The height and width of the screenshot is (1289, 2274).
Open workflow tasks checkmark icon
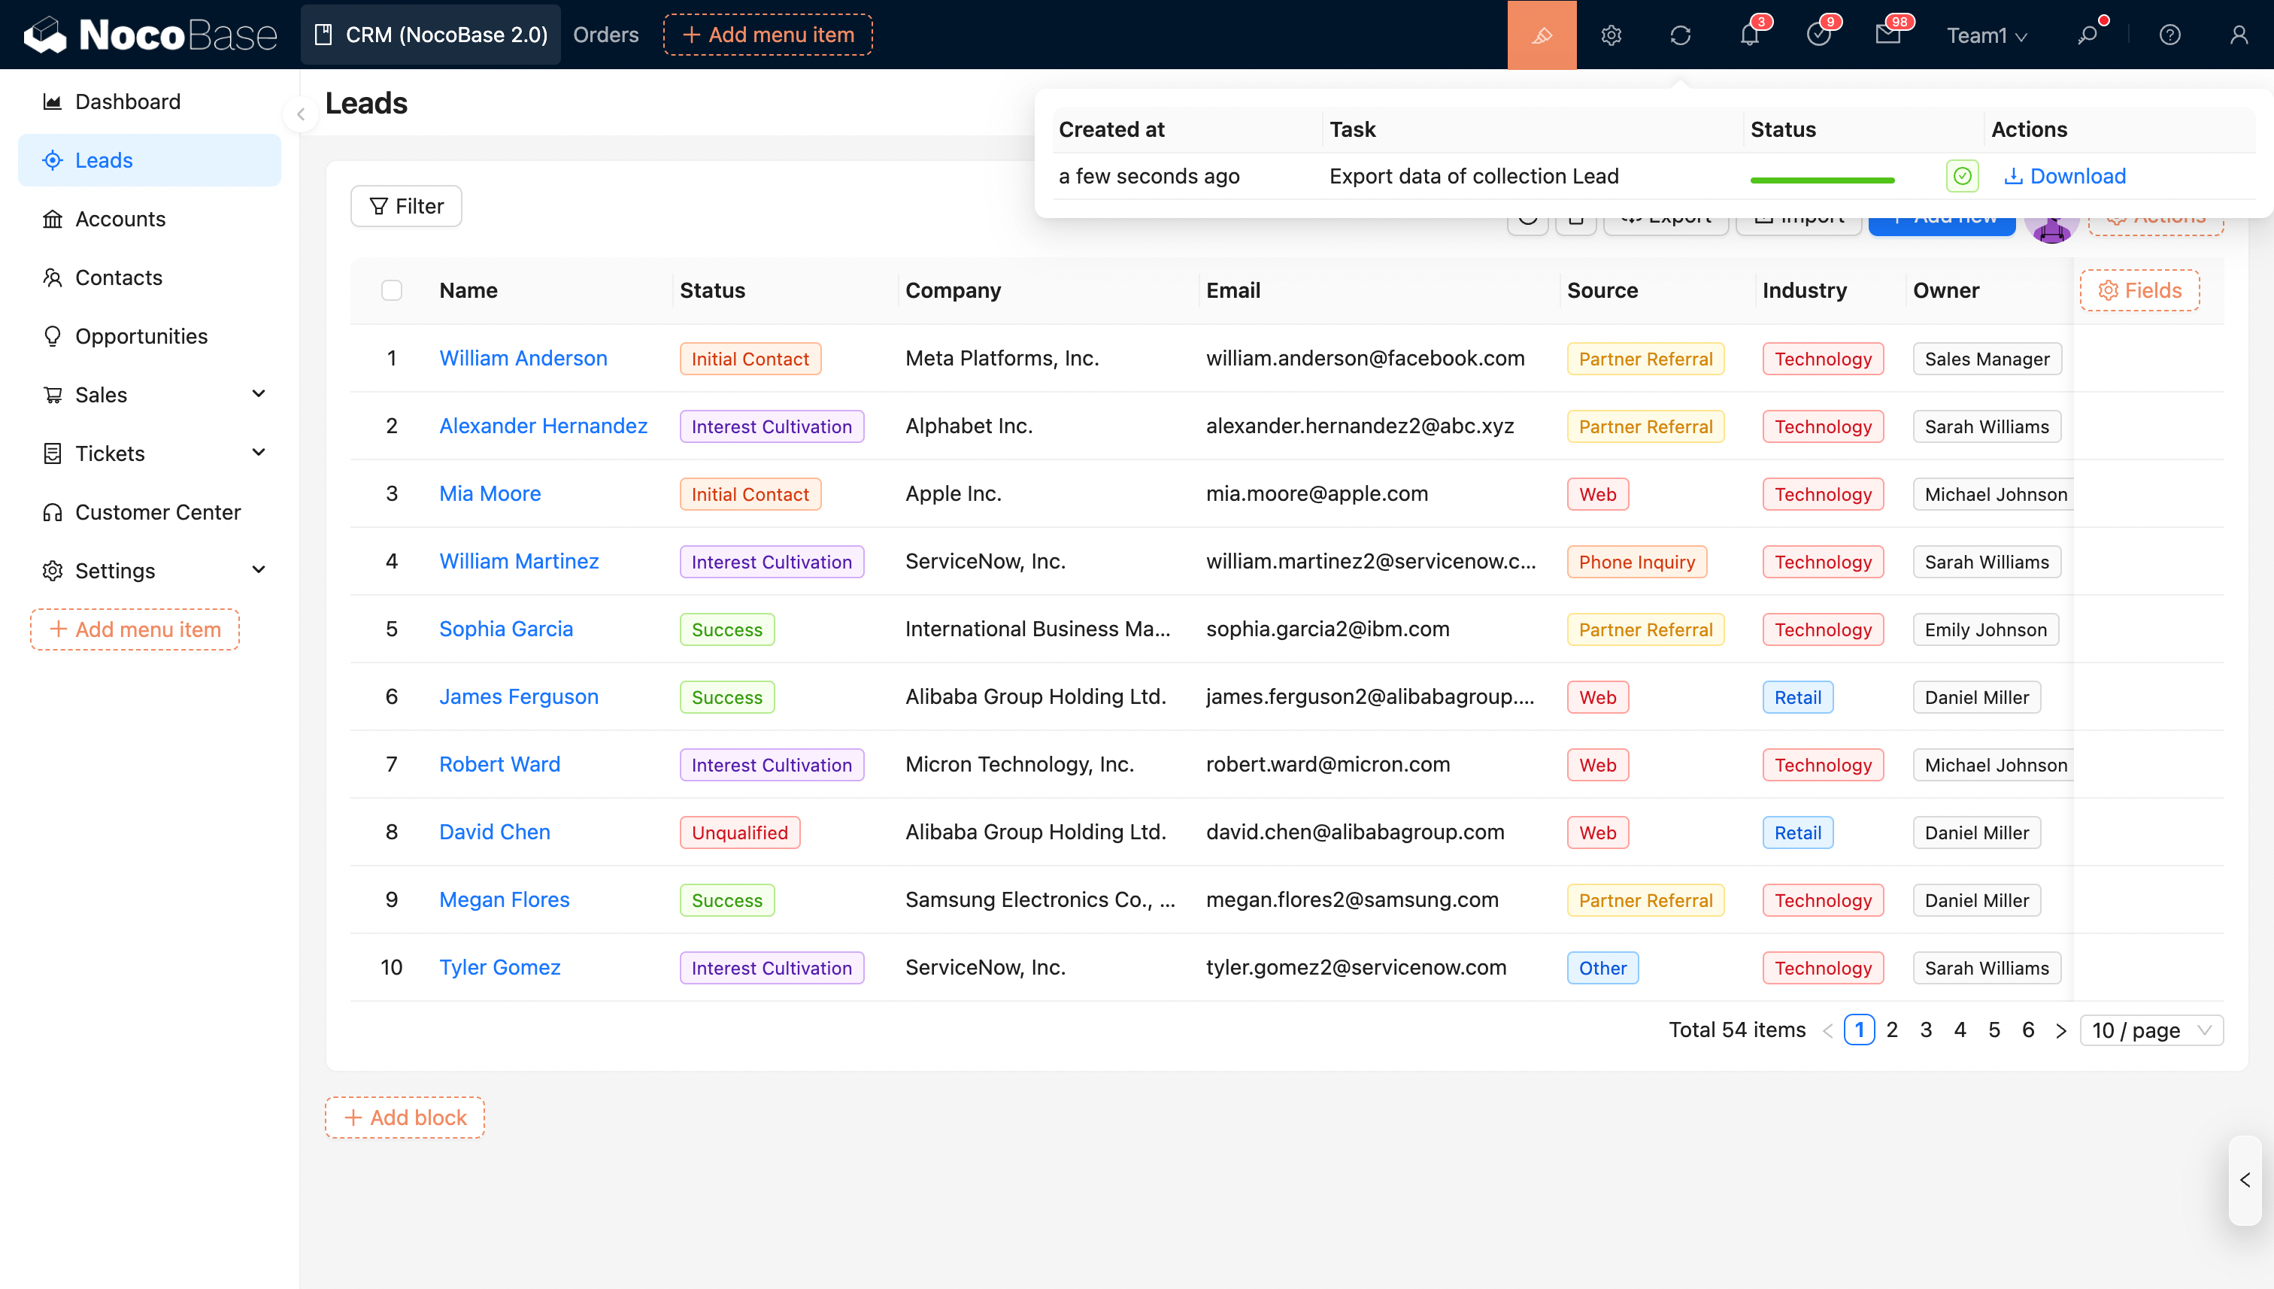click(1818, 35)
